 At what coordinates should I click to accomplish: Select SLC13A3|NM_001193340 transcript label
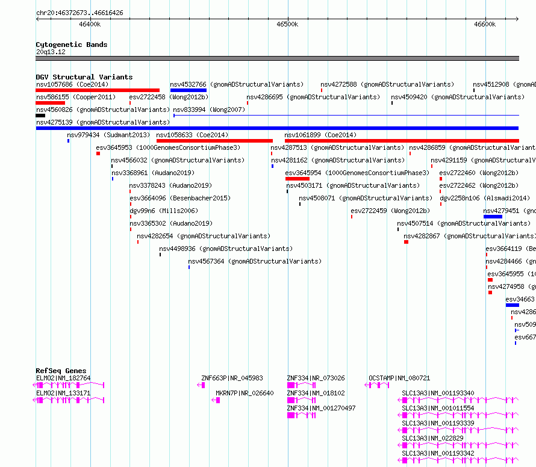coord(438,393)
